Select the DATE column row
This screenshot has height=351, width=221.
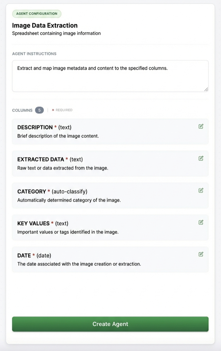pyautogui.click(x=110, y=259)
